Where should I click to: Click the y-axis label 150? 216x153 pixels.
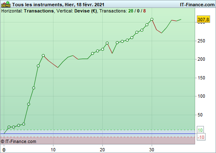click(201, 78)
